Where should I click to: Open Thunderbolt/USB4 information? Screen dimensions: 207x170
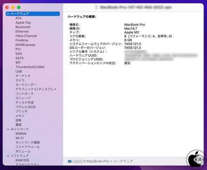(x=30, y=67)
